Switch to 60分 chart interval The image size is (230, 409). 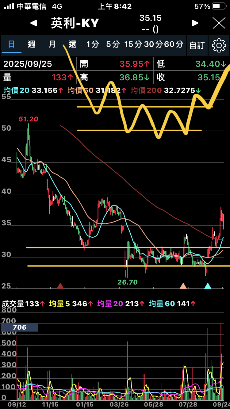pos(174,44)
